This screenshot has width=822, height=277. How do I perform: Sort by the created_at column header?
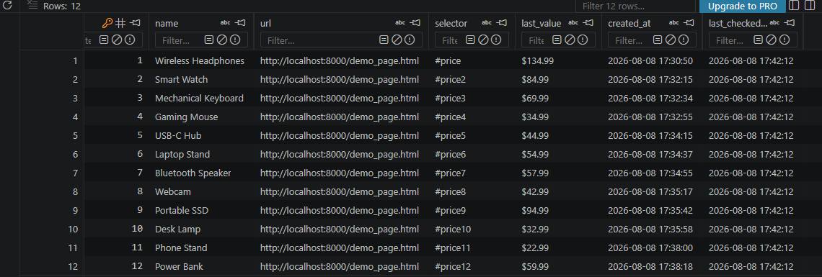point(629,24)
